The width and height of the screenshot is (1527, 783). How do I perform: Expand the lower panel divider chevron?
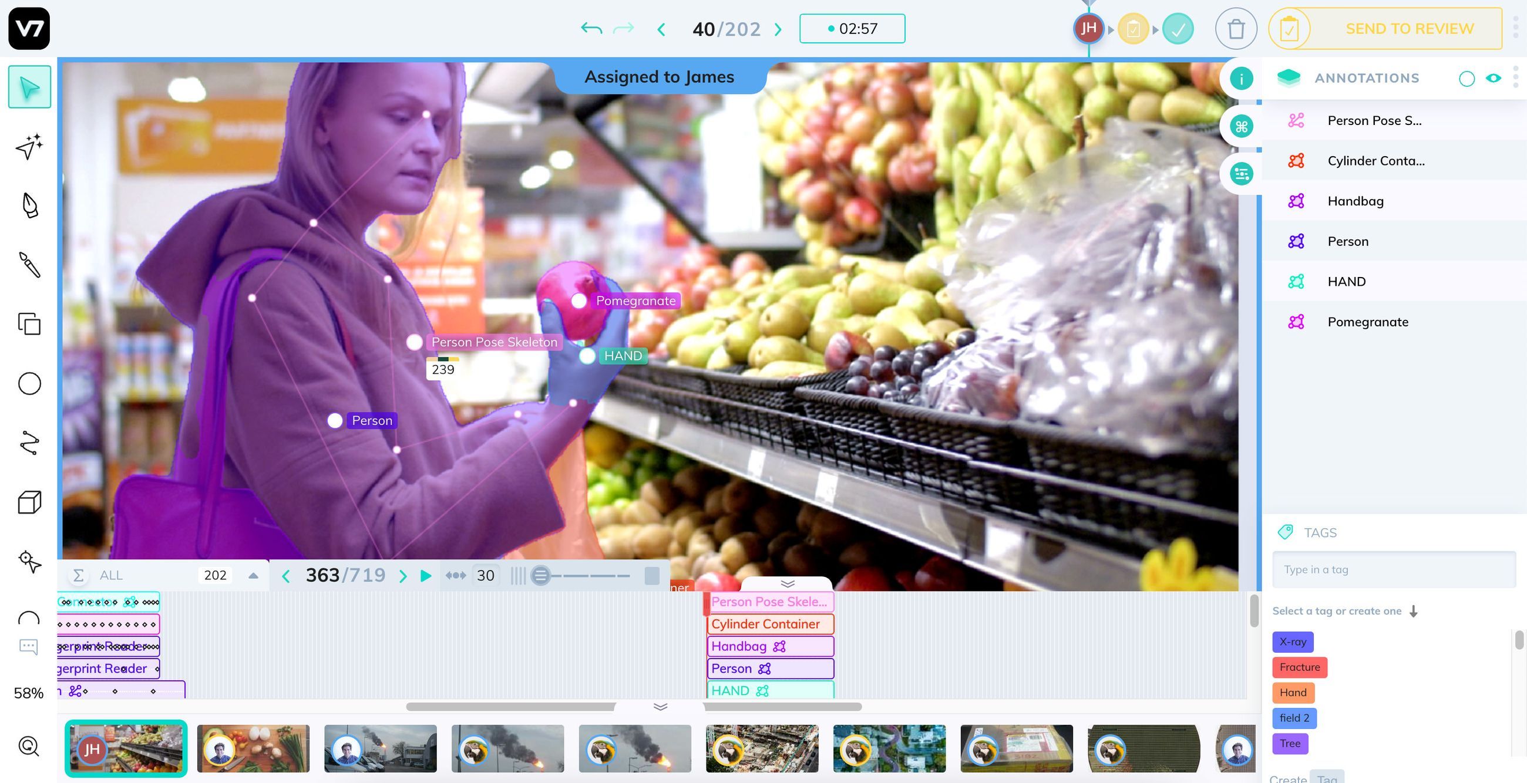coord(660,707)
